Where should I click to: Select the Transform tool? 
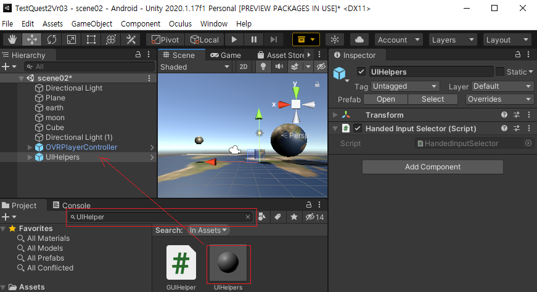(110, 39)
